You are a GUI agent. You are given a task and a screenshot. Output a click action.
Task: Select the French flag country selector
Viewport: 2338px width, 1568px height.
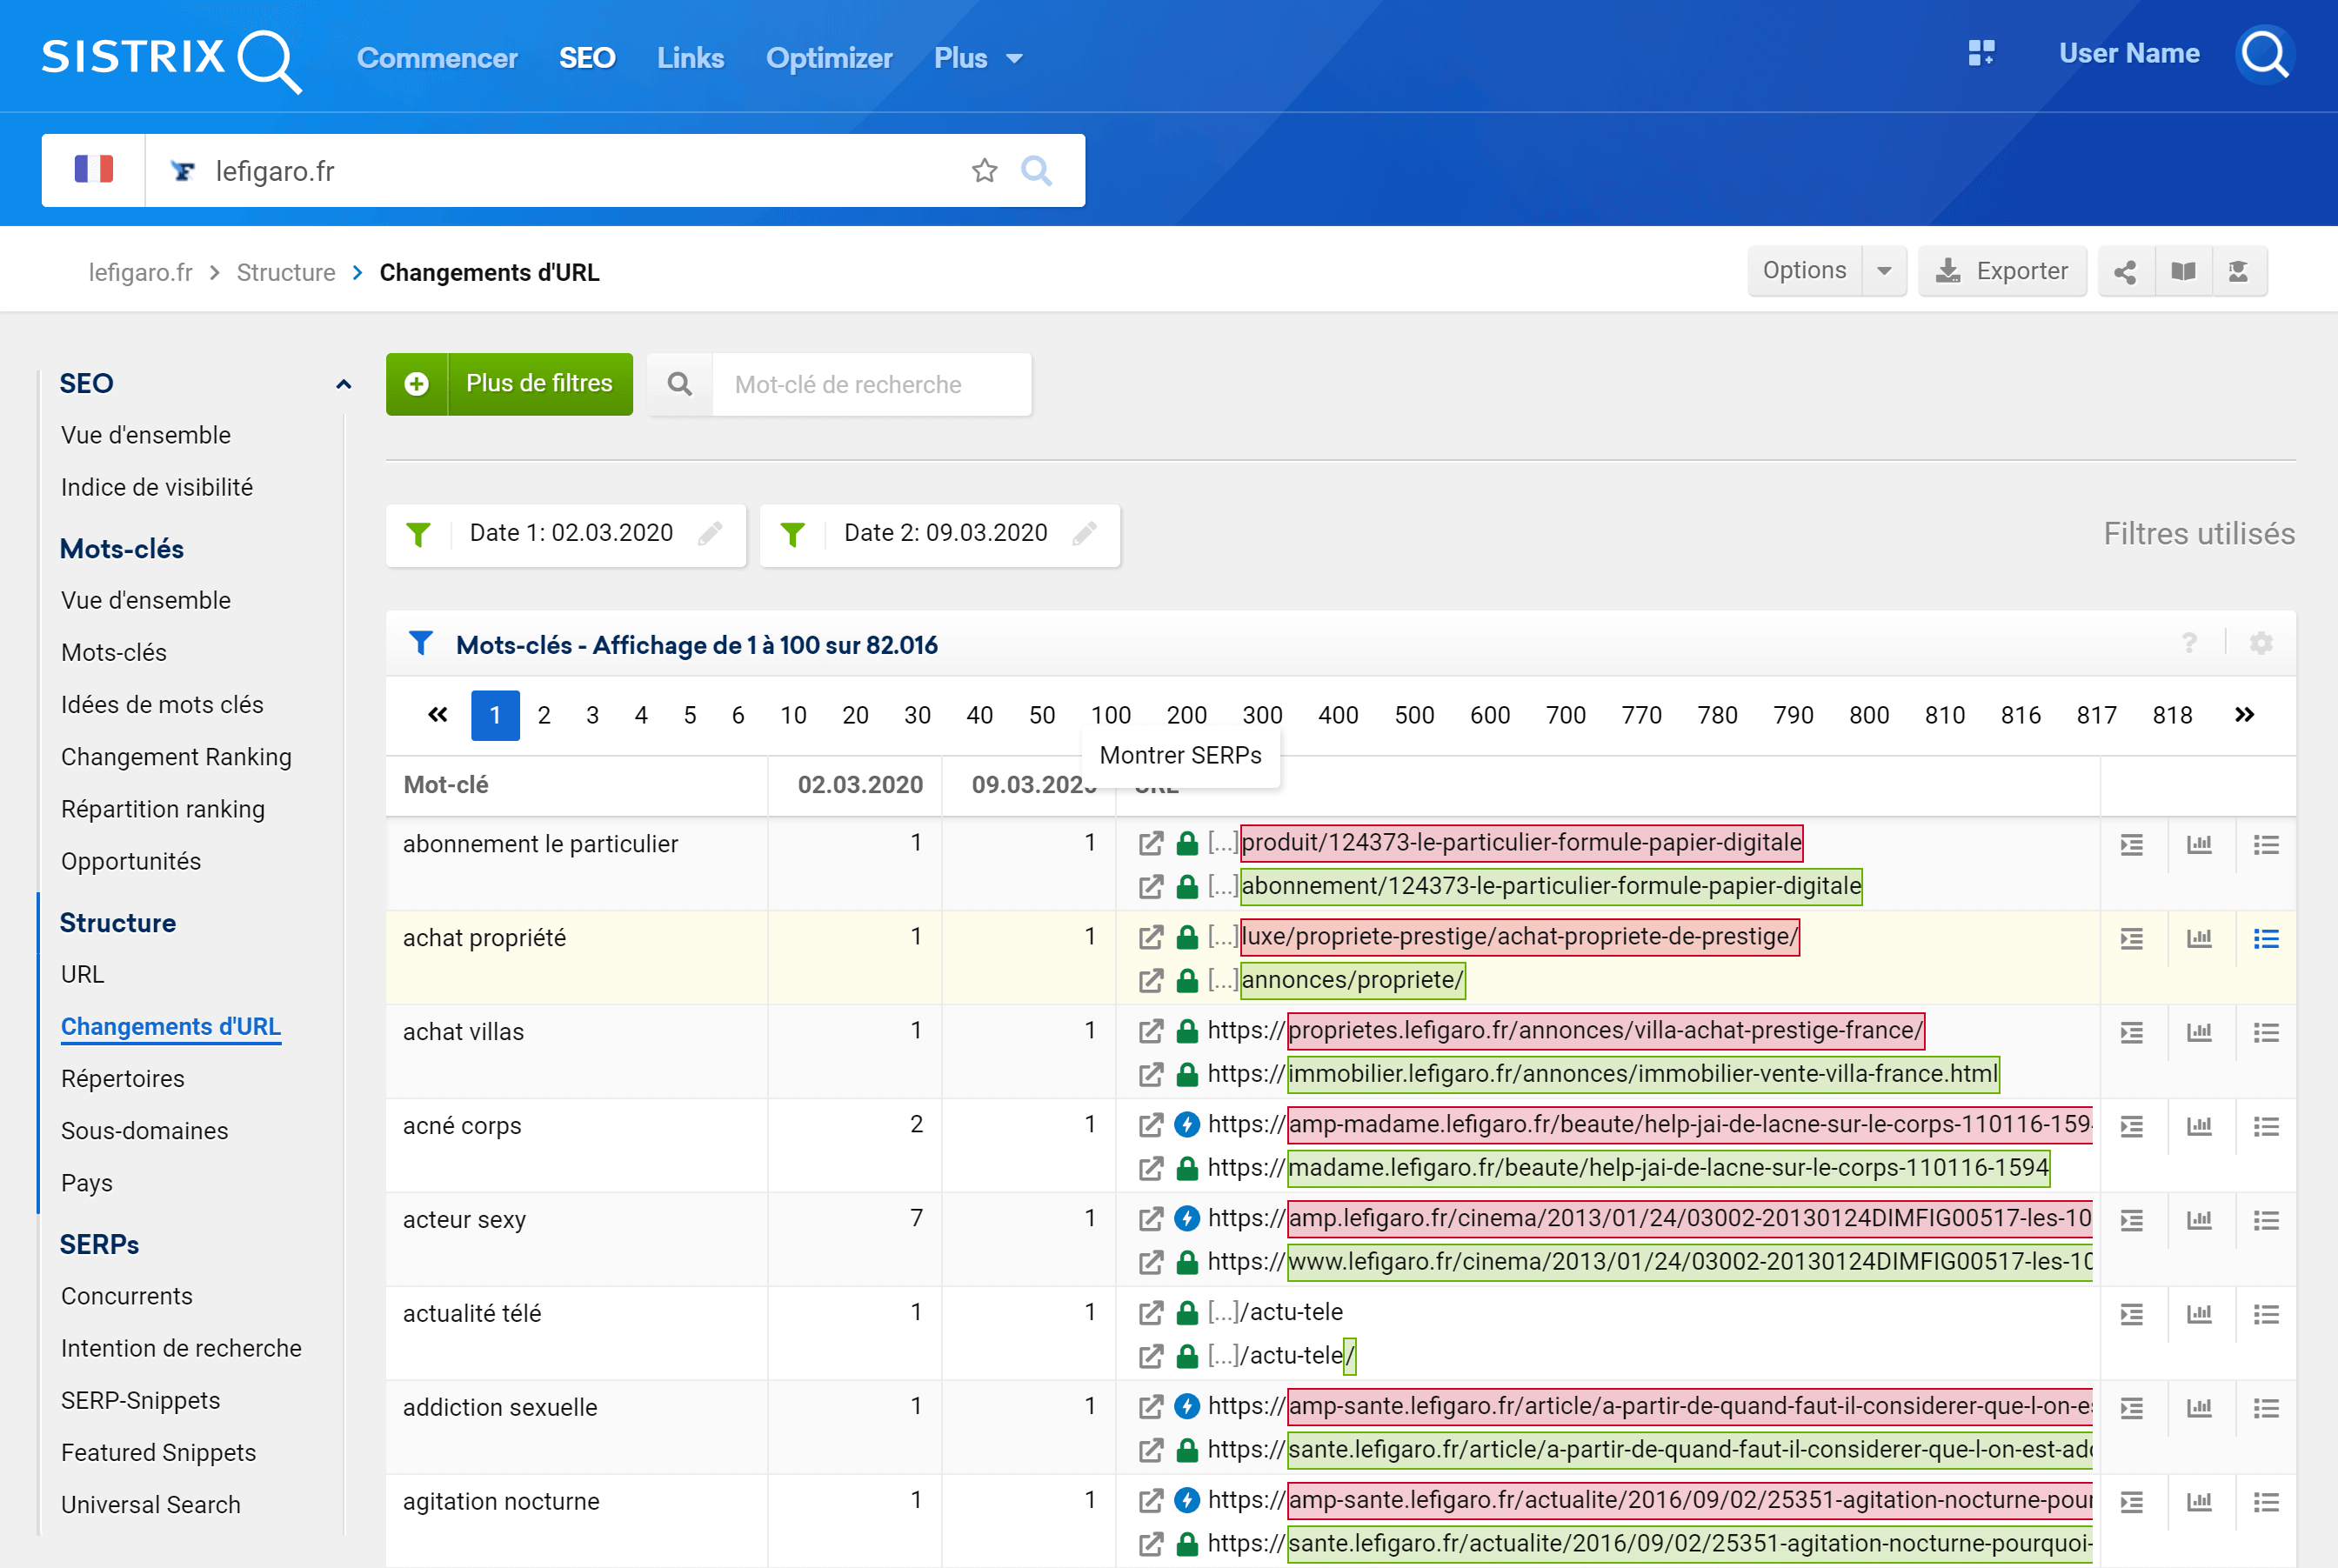93,170
